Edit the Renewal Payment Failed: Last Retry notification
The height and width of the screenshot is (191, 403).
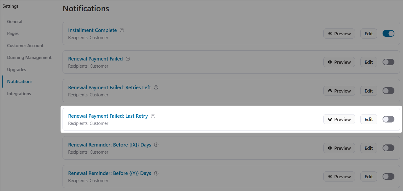tap(368, 119)
